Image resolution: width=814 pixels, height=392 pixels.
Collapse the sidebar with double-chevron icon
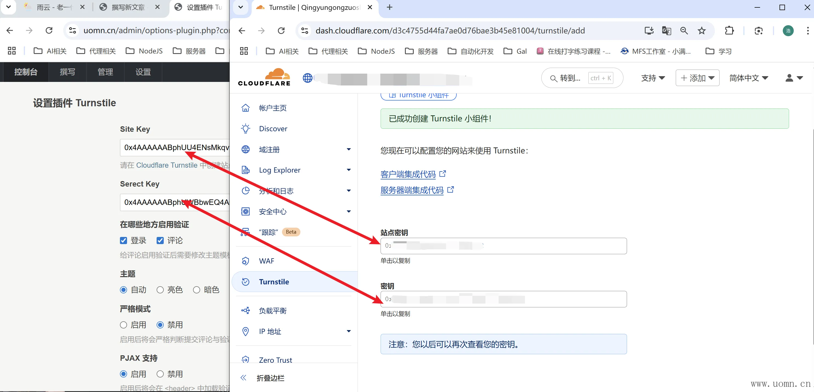[x=243, y=378]
